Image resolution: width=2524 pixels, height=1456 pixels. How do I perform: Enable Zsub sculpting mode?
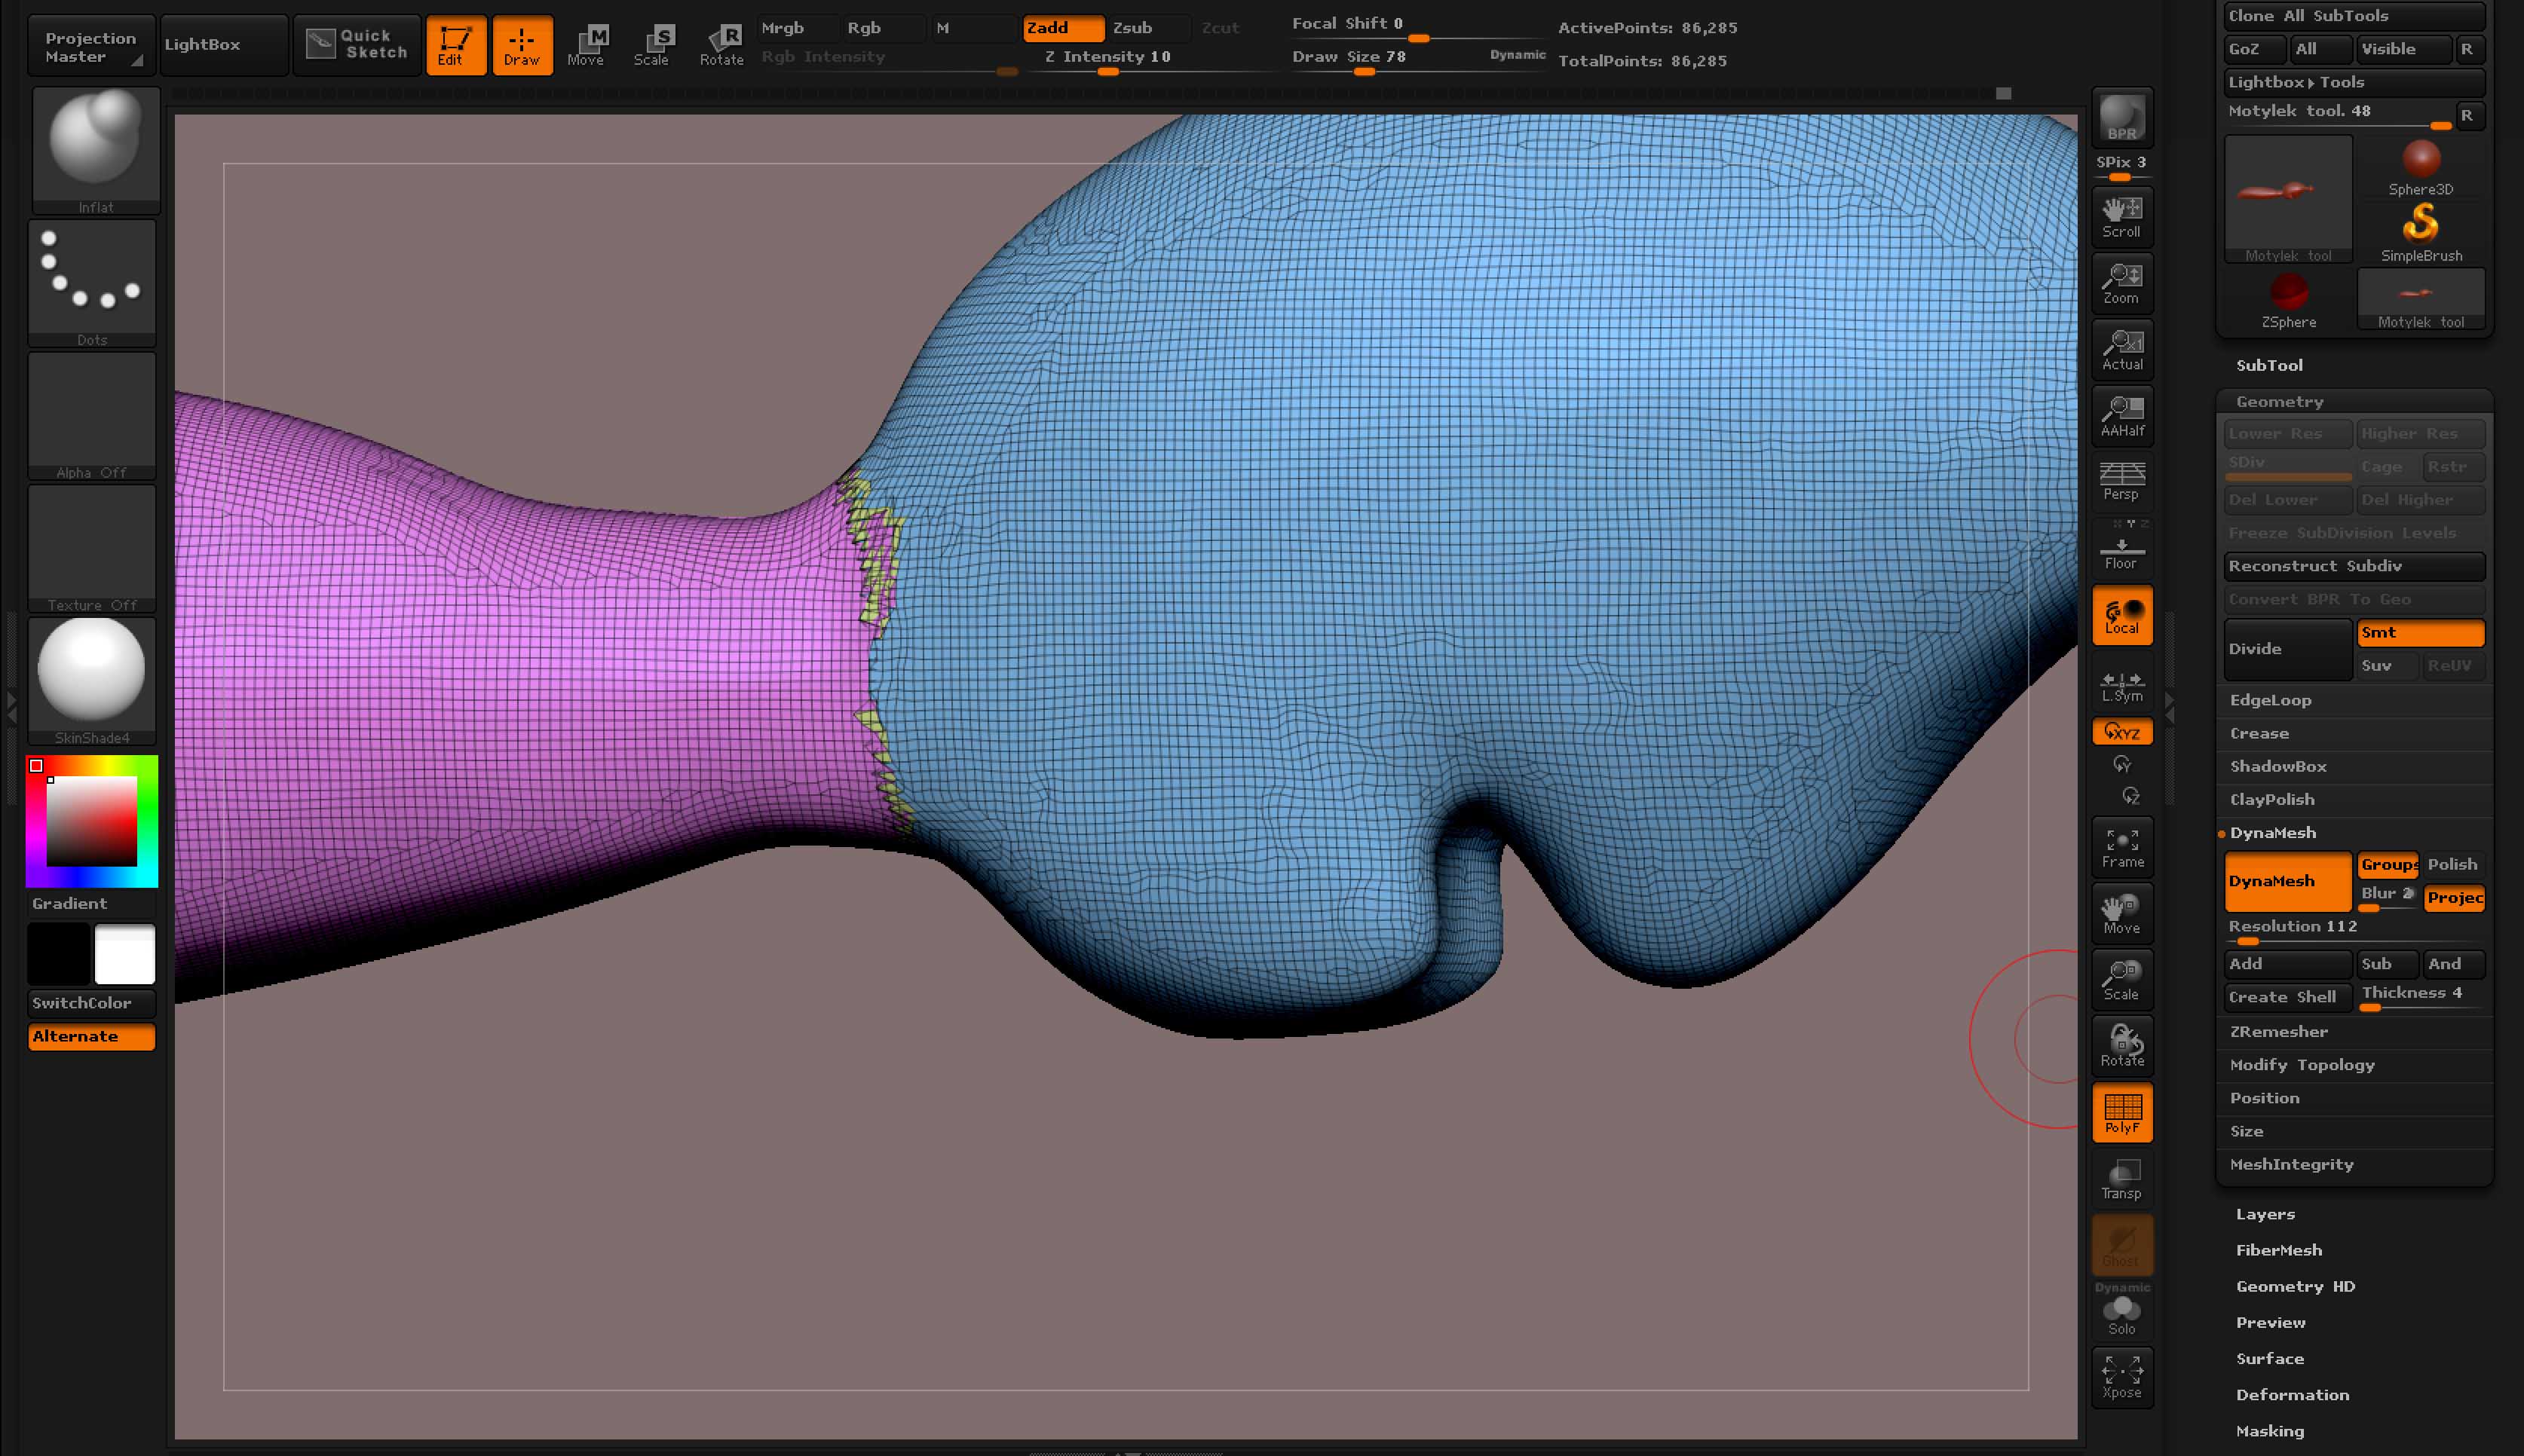1132,28
